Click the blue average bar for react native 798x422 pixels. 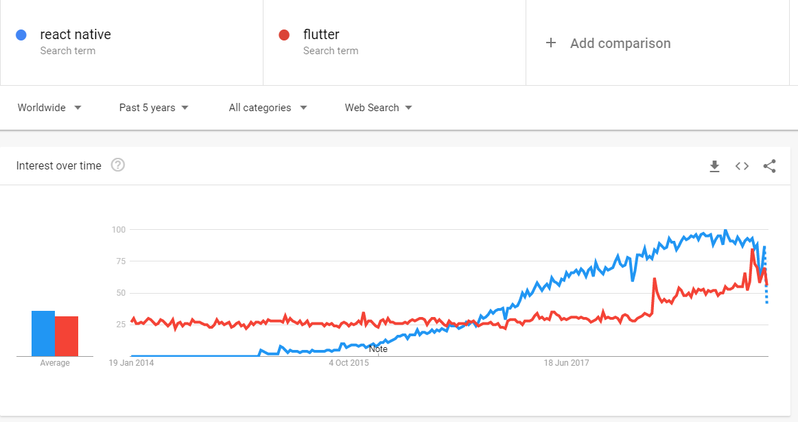coord(43,333)
